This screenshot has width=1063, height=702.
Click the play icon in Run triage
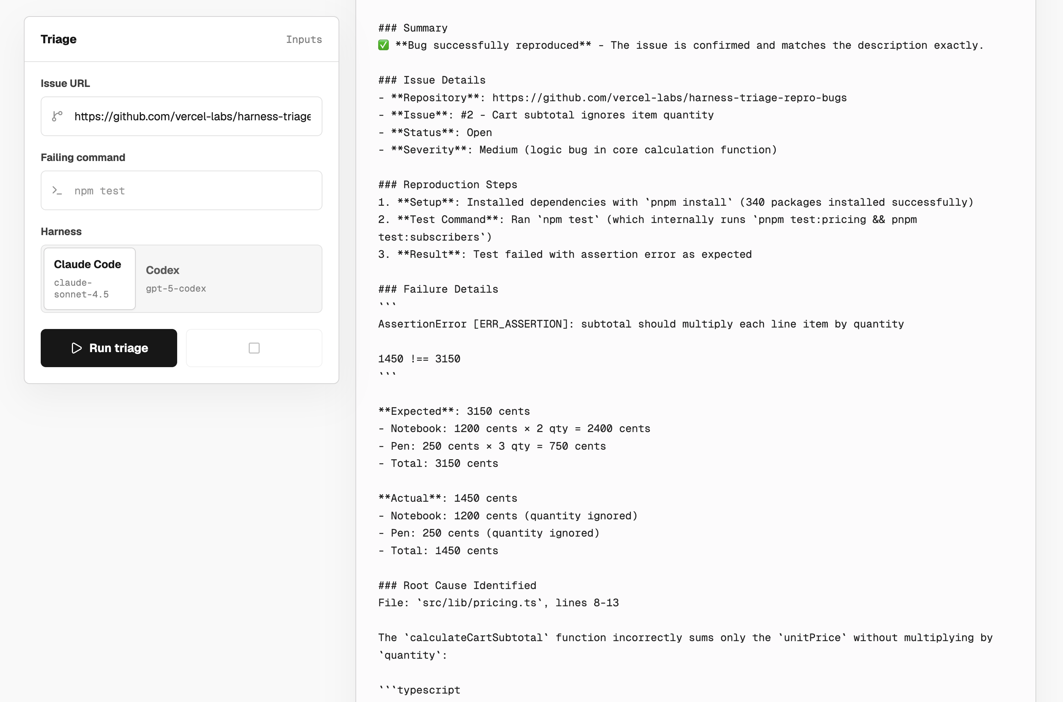coord(77,348)
